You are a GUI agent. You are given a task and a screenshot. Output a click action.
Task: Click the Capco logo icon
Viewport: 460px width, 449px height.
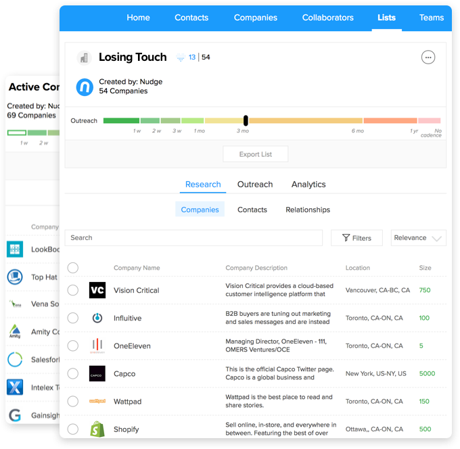click(x=97, y=373)
